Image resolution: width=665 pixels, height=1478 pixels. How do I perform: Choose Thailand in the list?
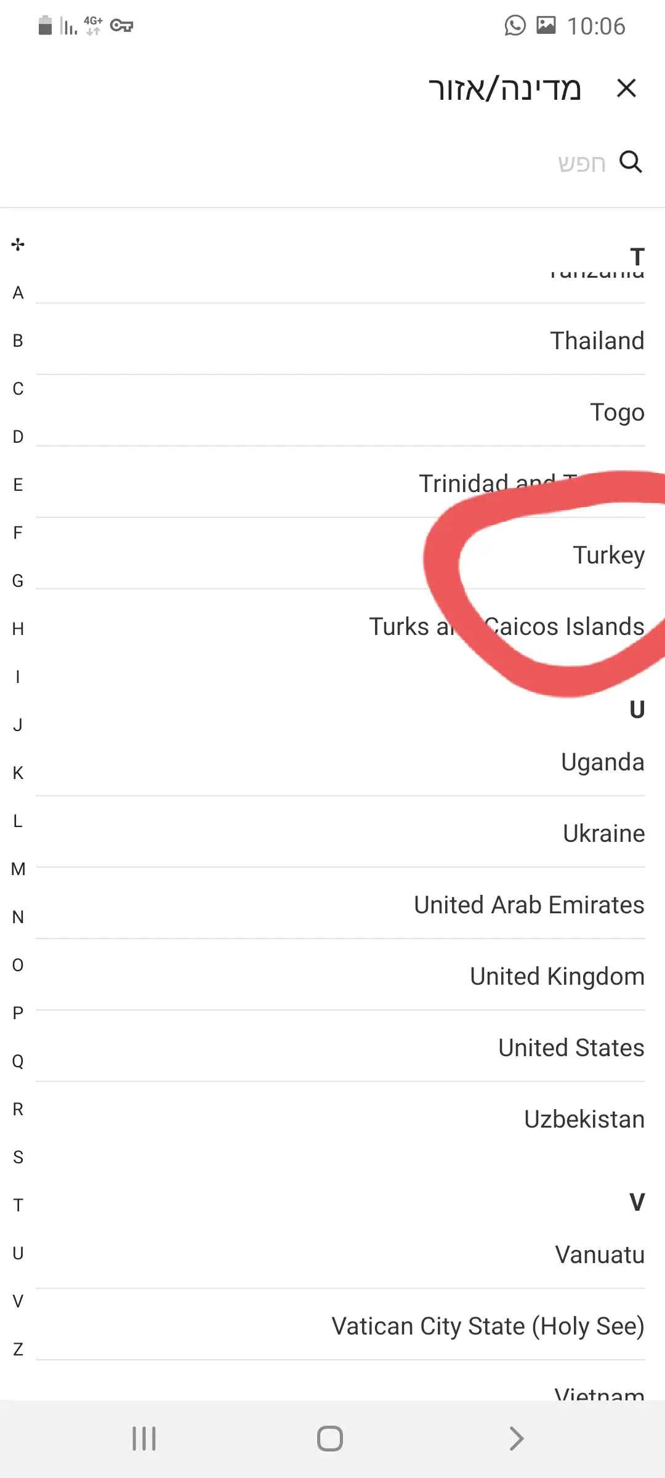click(x=597, y=341)
